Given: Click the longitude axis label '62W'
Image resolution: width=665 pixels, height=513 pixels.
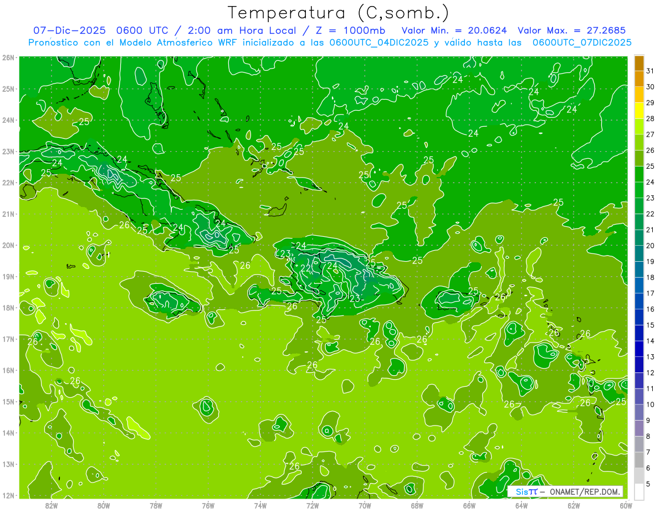Looking at the screenshot, I should click(x=574, y=505).
